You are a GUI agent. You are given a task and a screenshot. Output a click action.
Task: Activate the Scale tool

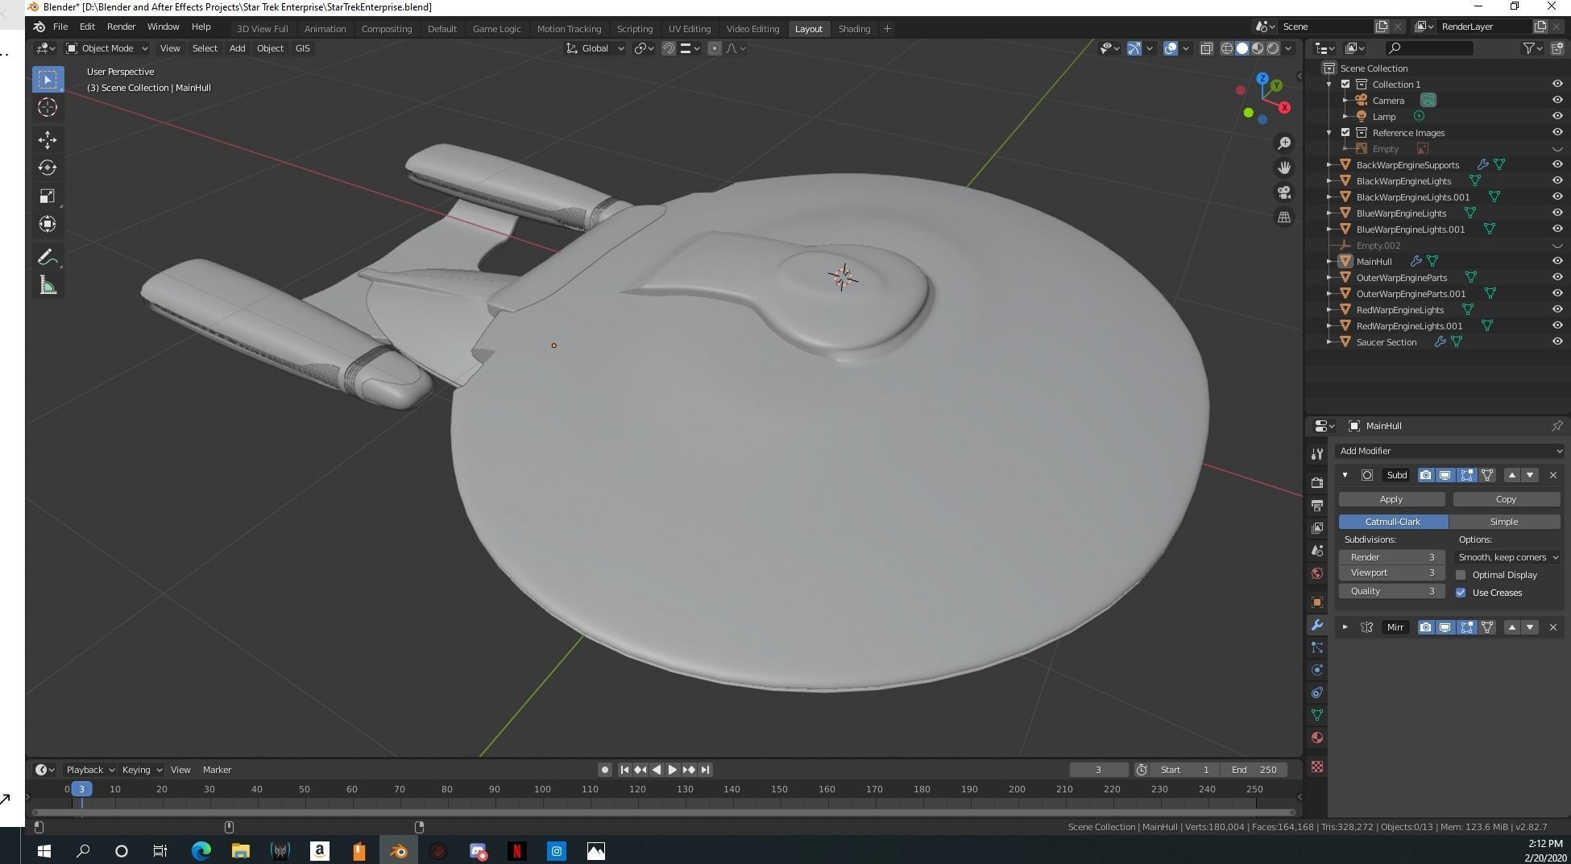48,196
